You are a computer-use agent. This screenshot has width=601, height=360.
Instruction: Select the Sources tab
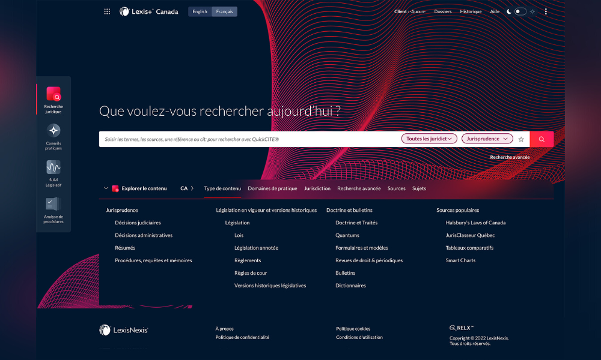pyautogui.click(x=396, y=188)
